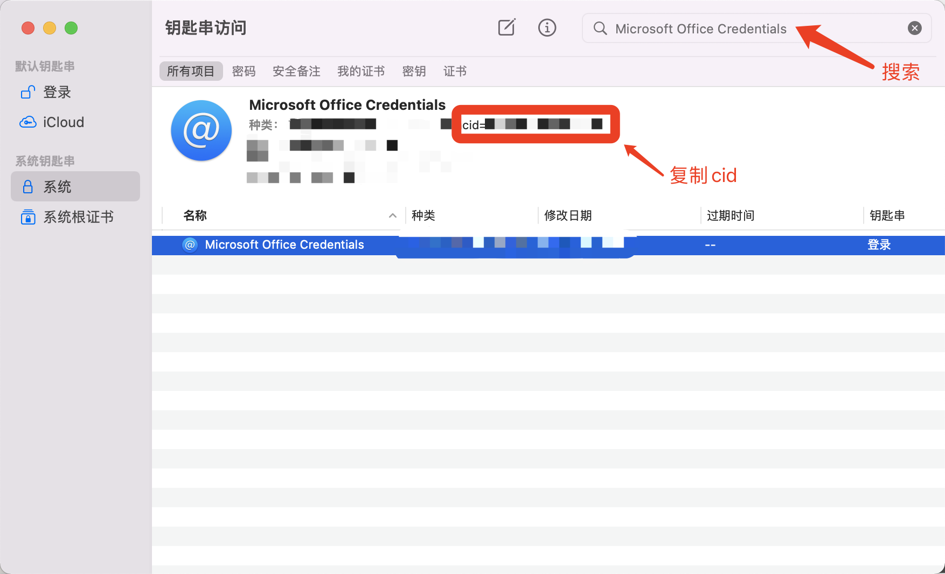Sort list by the 钥匙串 column header
The width and height of the screenshot is (945, 574).
pos(887,215)
